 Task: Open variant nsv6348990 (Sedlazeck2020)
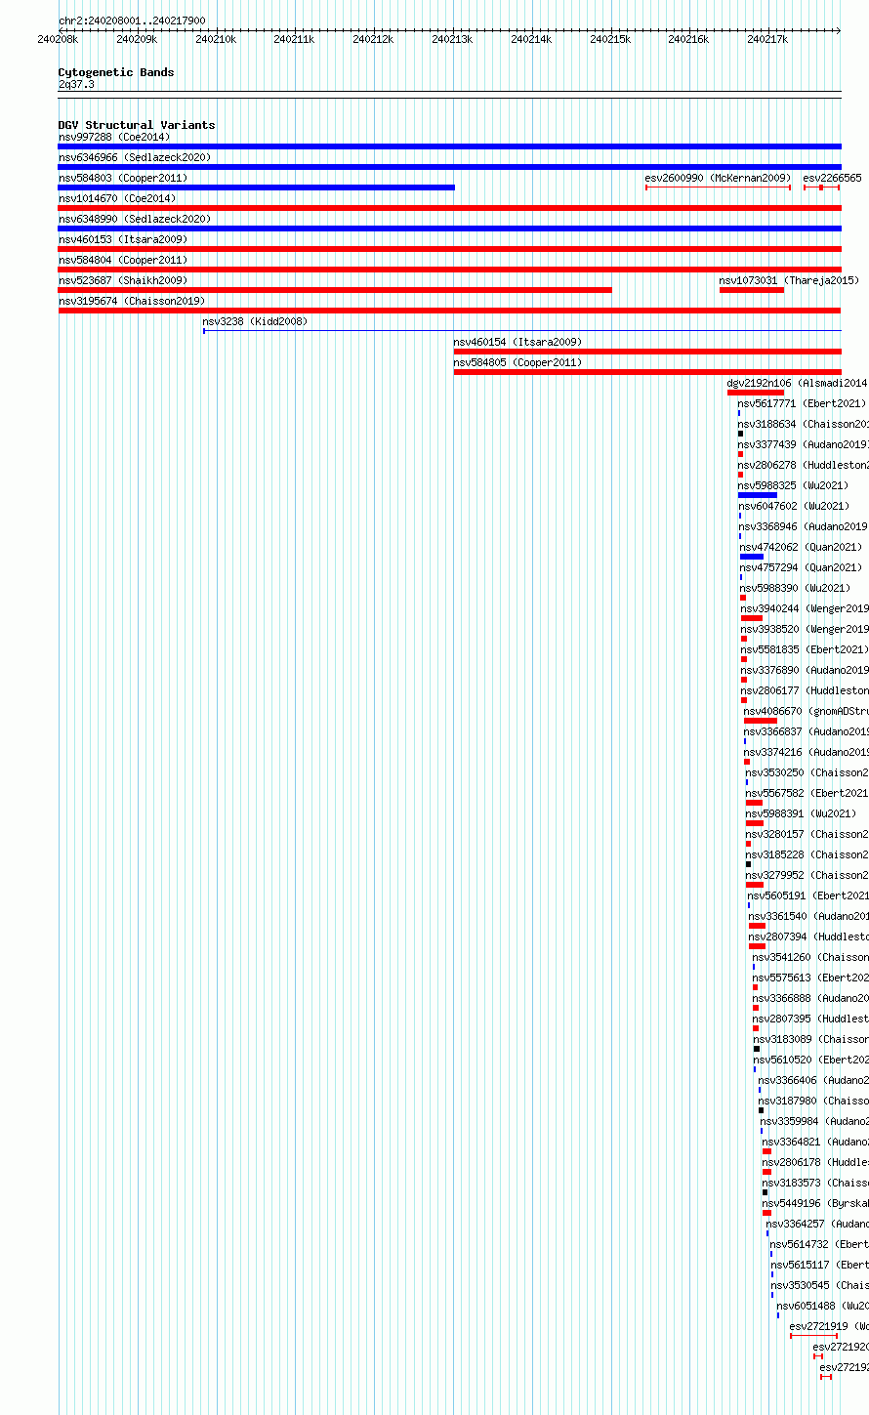pos(135,219)
